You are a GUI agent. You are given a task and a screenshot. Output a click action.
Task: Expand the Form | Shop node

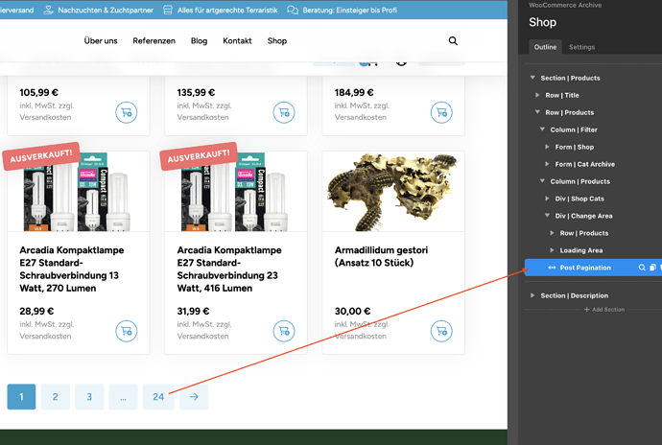(x=547, y=147)
